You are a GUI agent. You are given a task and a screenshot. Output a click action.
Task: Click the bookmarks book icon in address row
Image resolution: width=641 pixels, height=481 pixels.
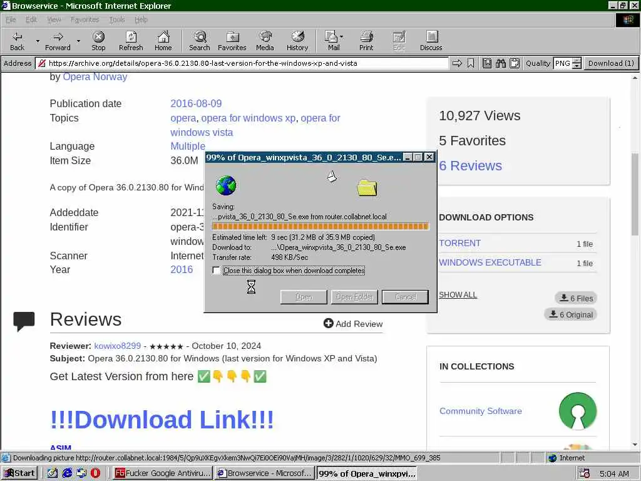click(487, 63)
